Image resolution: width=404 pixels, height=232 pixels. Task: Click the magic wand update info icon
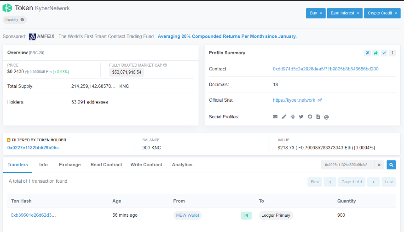[367, 53]
